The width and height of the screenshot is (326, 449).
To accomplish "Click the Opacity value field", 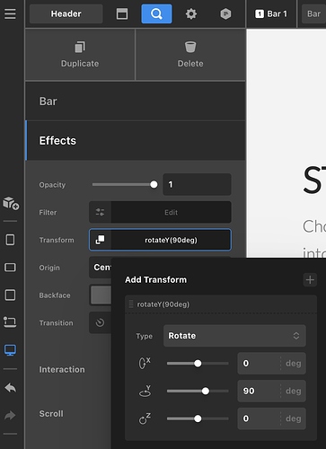I will pos(197,184).
